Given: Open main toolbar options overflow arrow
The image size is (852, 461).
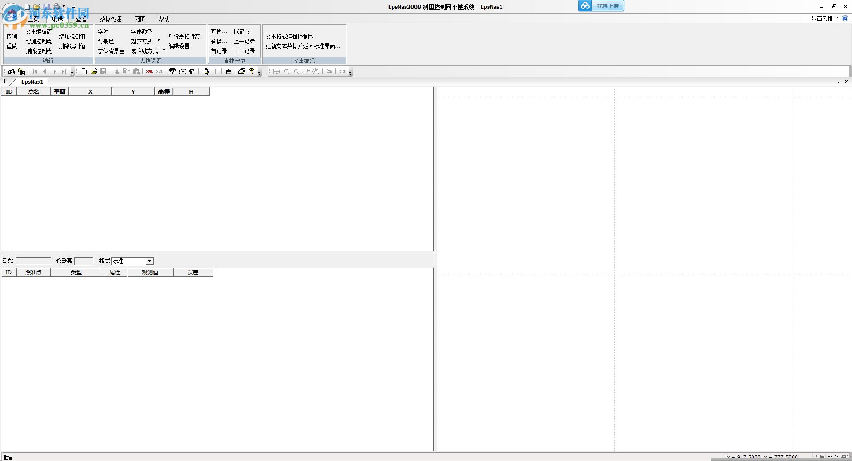Looking at the screenshot, I should pyautogui.click(x=260, y=72).
